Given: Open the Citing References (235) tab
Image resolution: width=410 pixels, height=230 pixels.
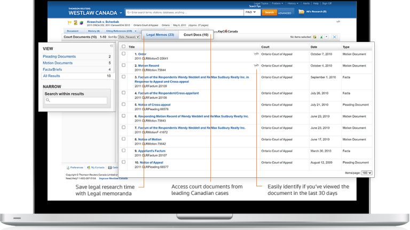Looking at the screenshot, I should pos(119,31).
